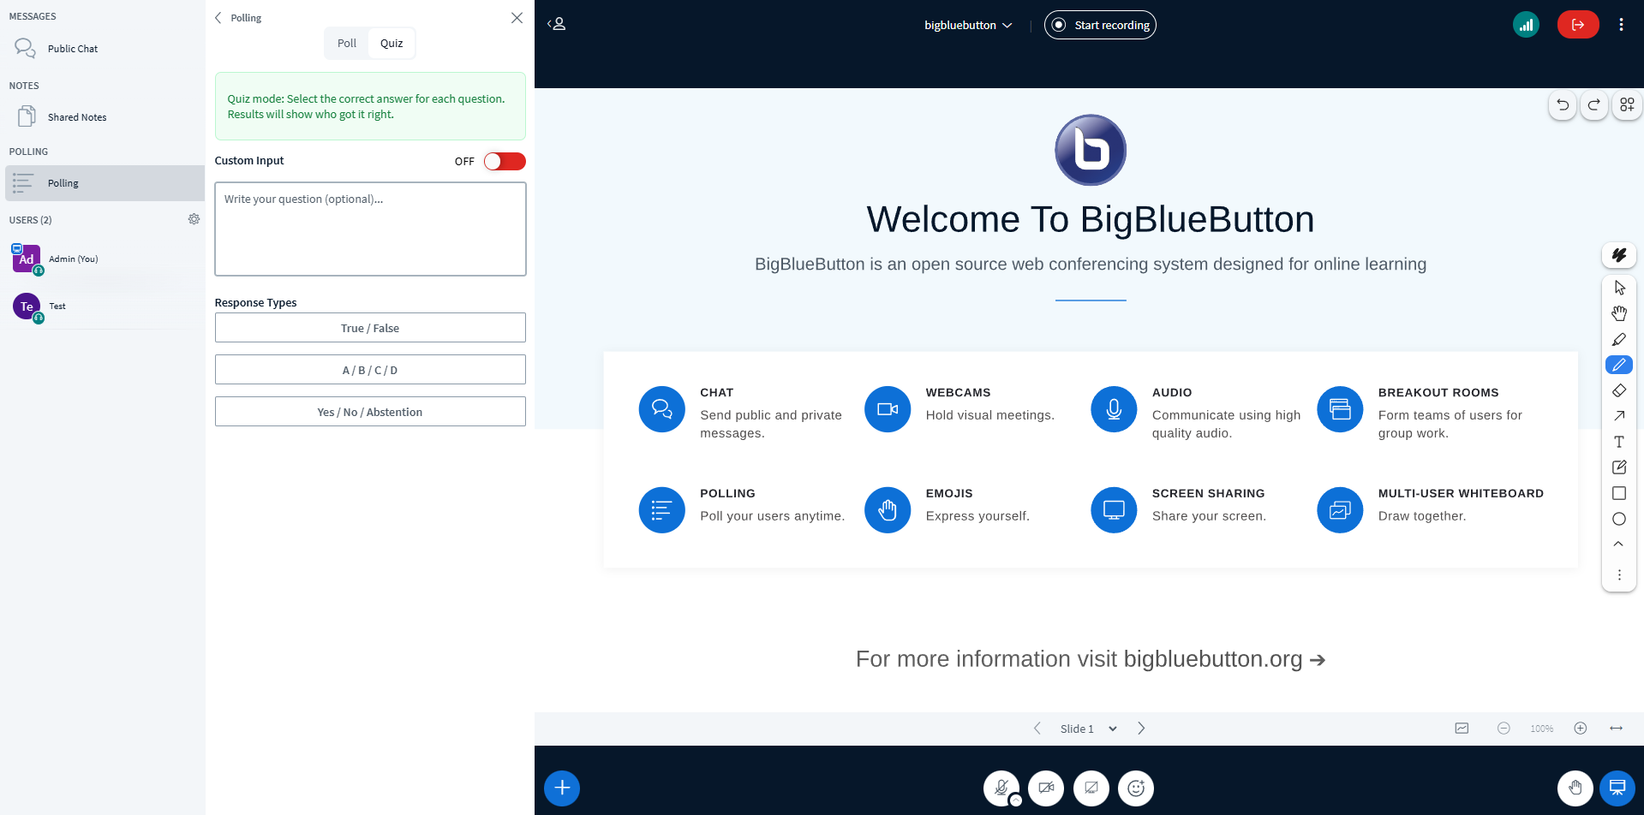Focus the poll question text box
This screenshot has width=1644, height=815.
click(x=370, y=229)
